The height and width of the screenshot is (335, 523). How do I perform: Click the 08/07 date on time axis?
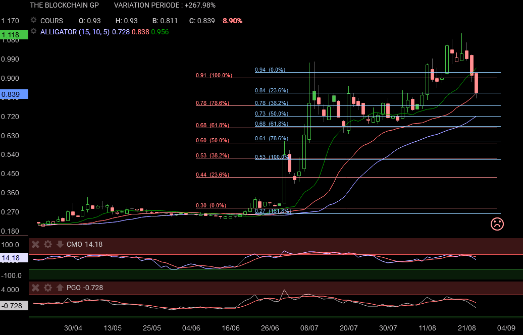[309, 328]
